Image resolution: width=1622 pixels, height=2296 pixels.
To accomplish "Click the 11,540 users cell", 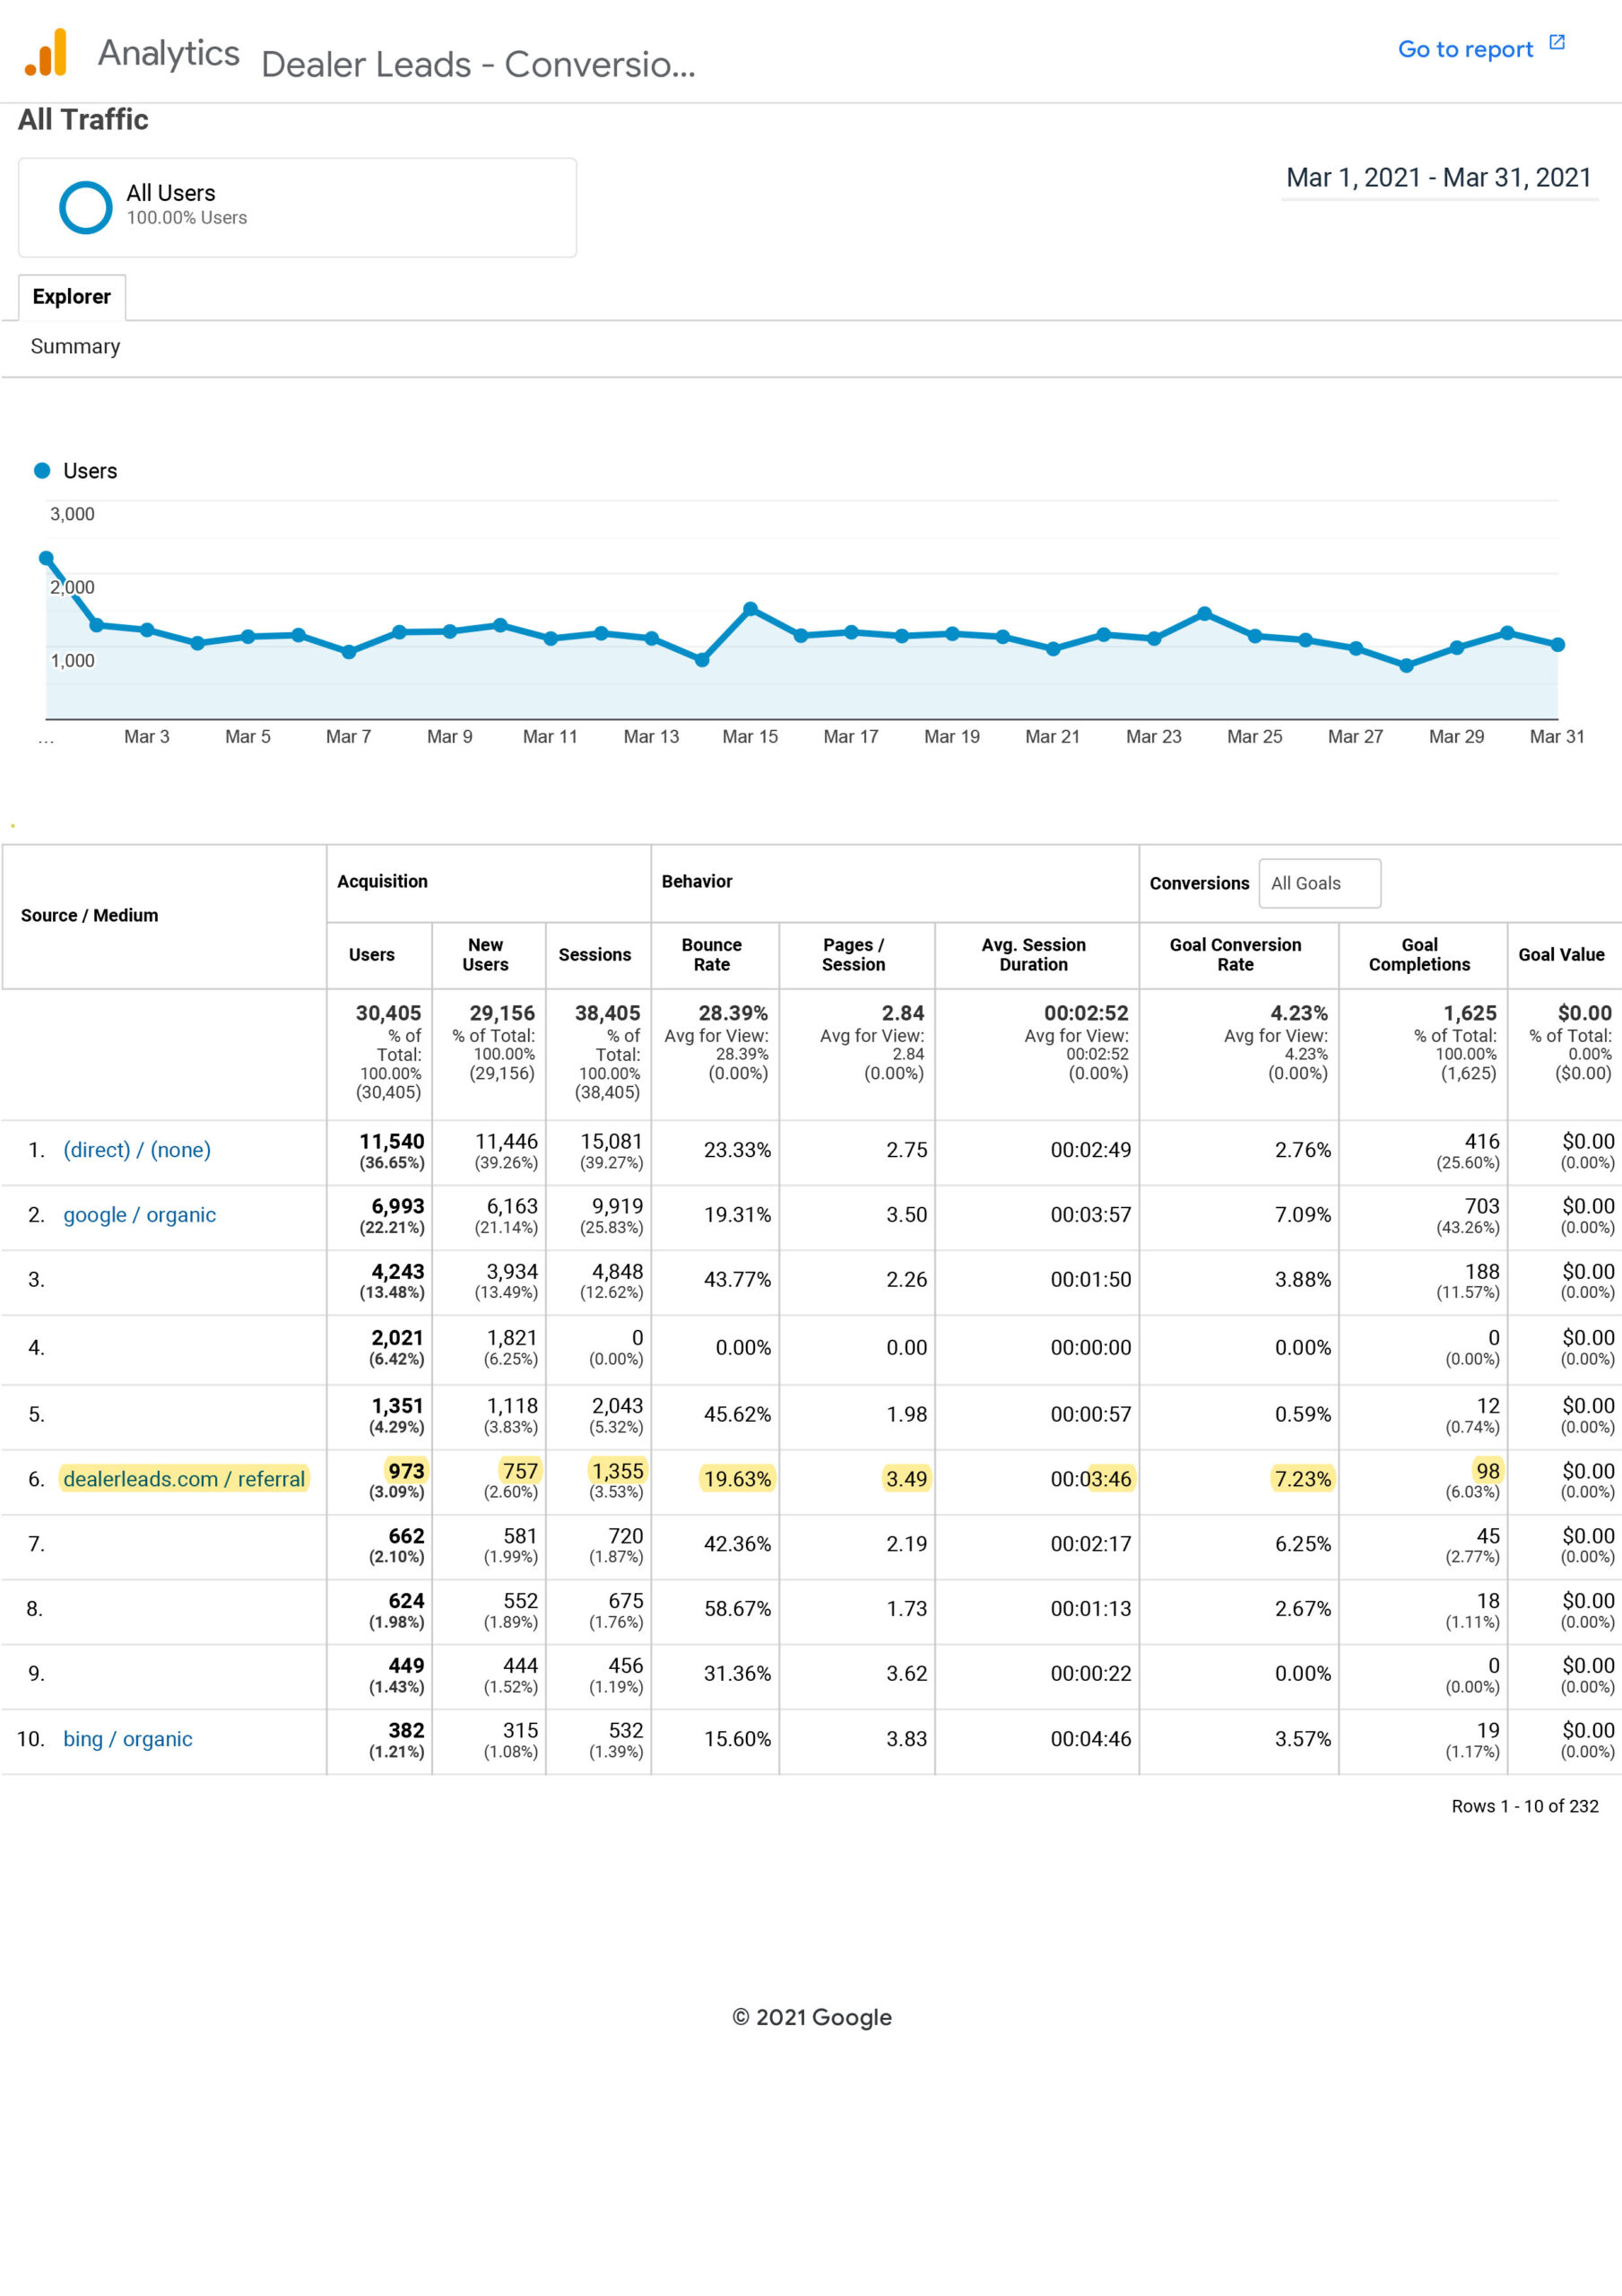I will (391, 1142).
